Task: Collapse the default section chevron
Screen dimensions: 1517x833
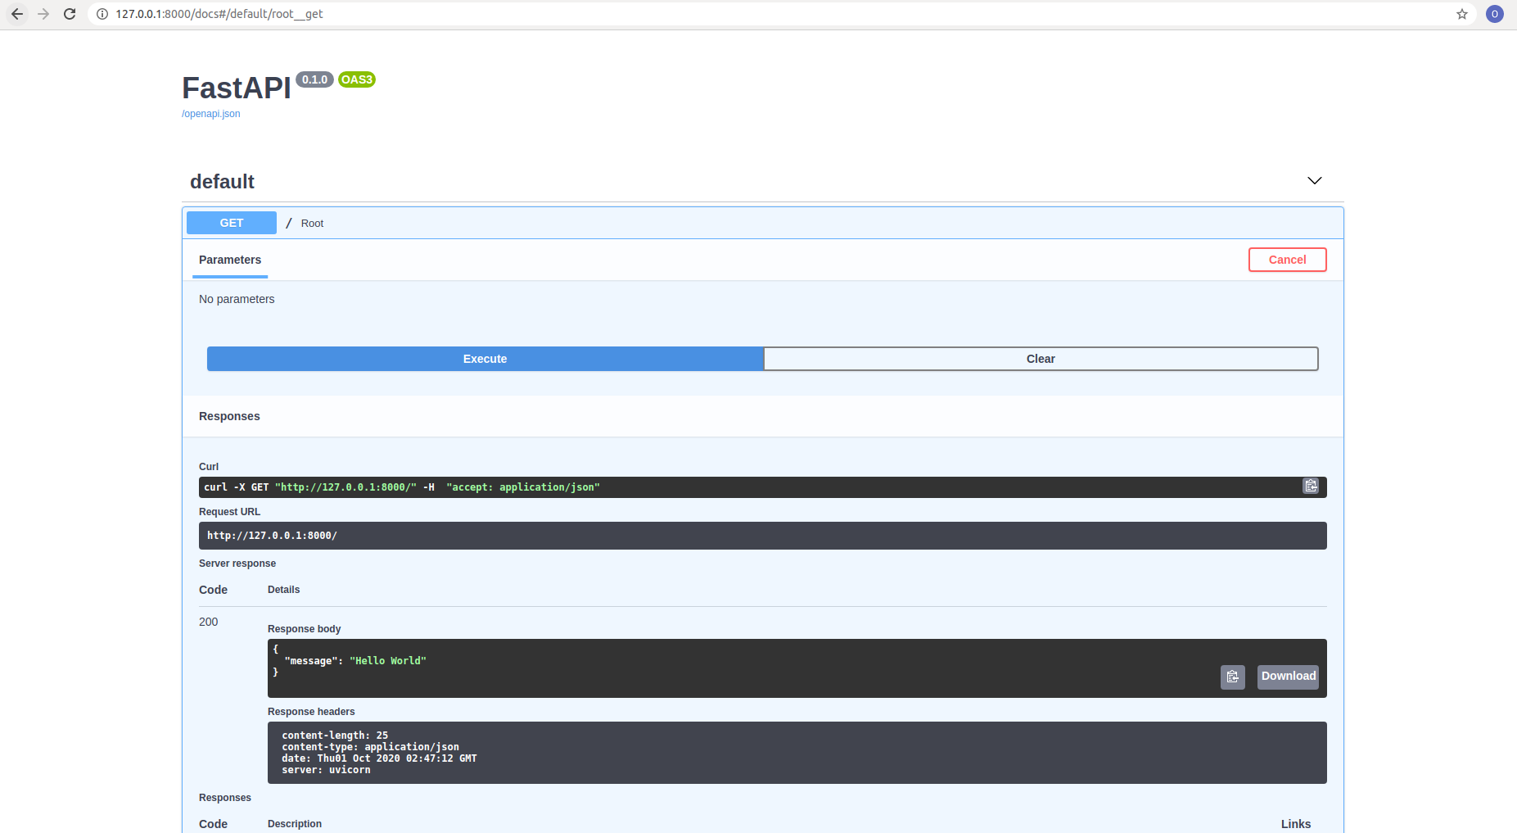Action: (x=1315, y=180)
